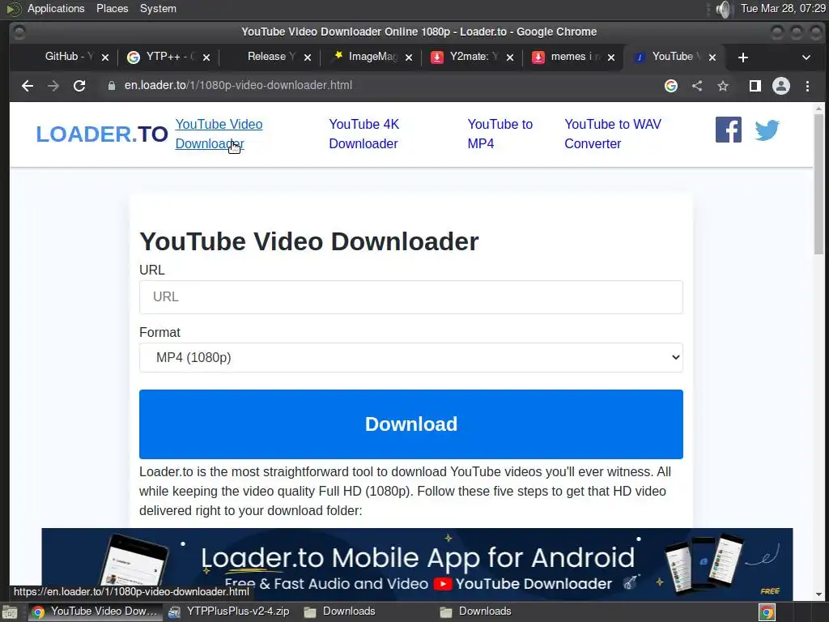This screenshot has height=622, width=829.
Task: Close the ImageMagick tab
Action: coord(409,58)
